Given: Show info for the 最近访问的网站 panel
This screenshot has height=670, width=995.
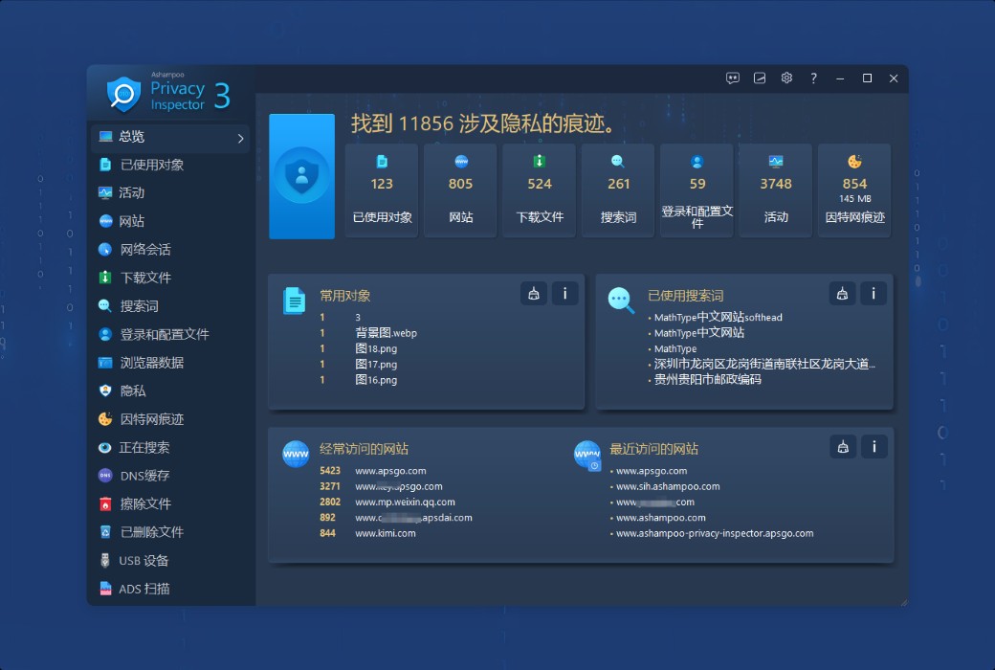Looking at the screenshot, I should coord(873,446).
